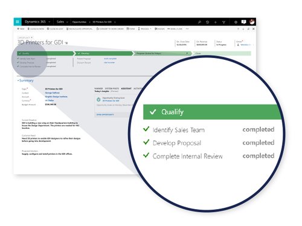Click Open Opportunity in insight card
Image resolution: width=302 pixels, height=226 pixels.
pyautogui.click(x=105, y=115)
